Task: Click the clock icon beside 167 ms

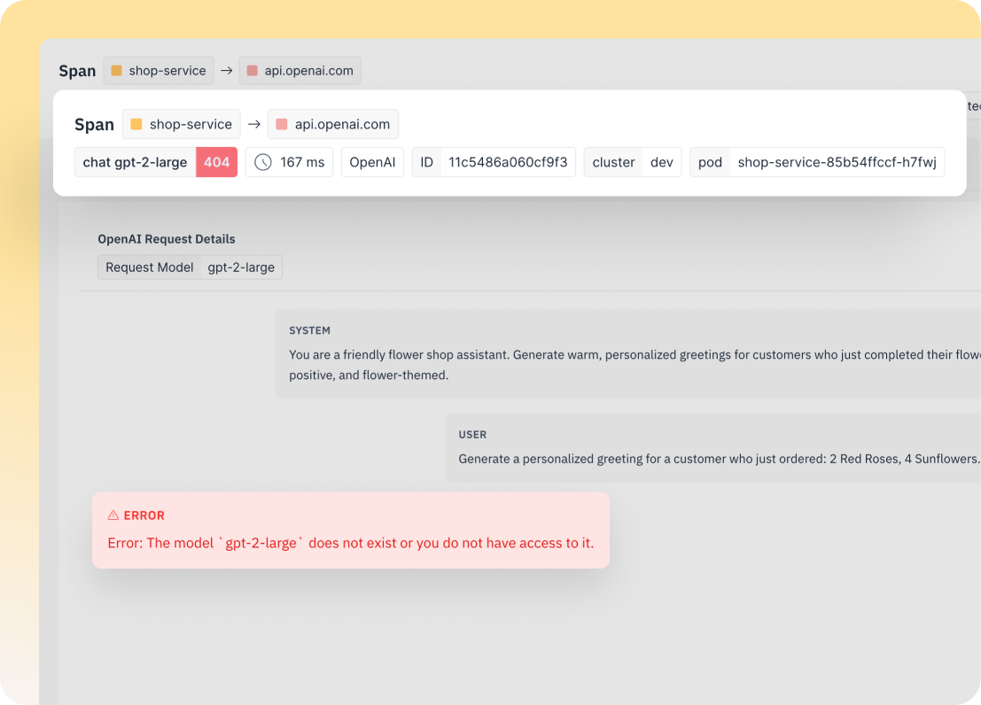Action: [263, 163]
